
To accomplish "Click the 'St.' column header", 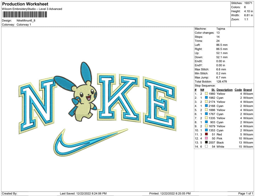I will point(213,90).
